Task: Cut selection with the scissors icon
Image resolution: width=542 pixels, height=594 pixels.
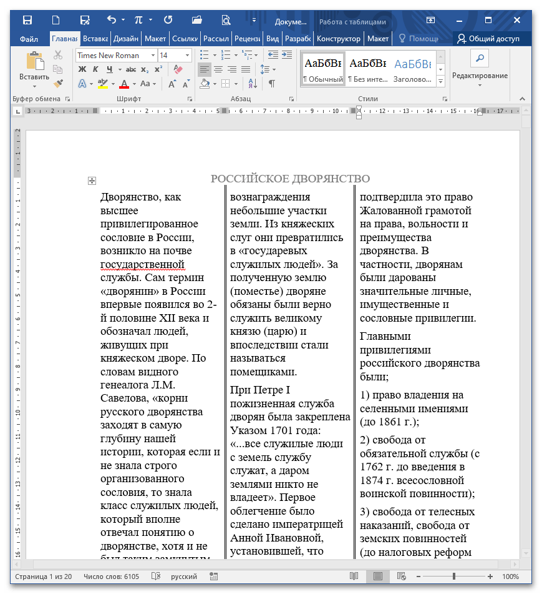Action: point(58,56)
